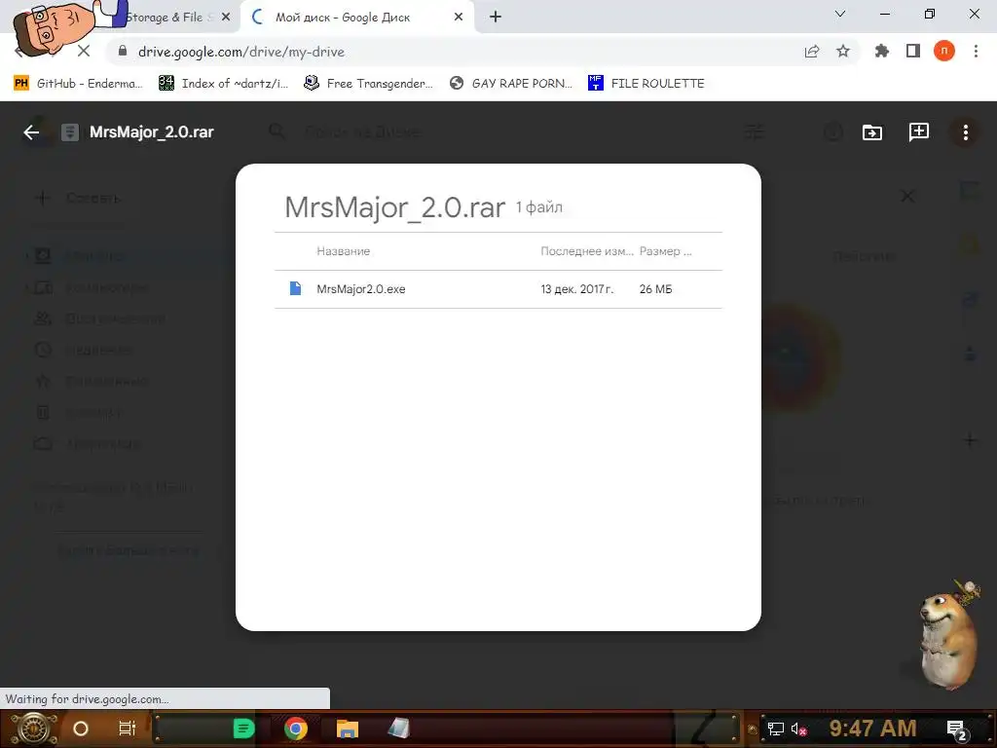Open File Explorer from the taskbar
This screenshot has width=997, height=748.
[348, 729]
